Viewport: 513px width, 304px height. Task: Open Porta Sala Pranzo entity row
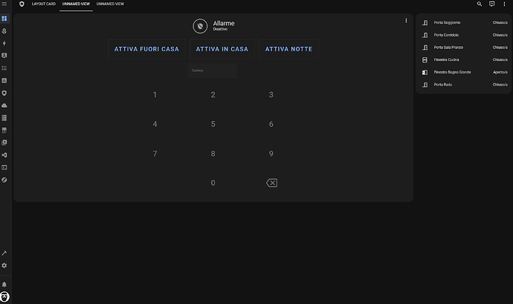pyautogui.click(x=464, y=48)
